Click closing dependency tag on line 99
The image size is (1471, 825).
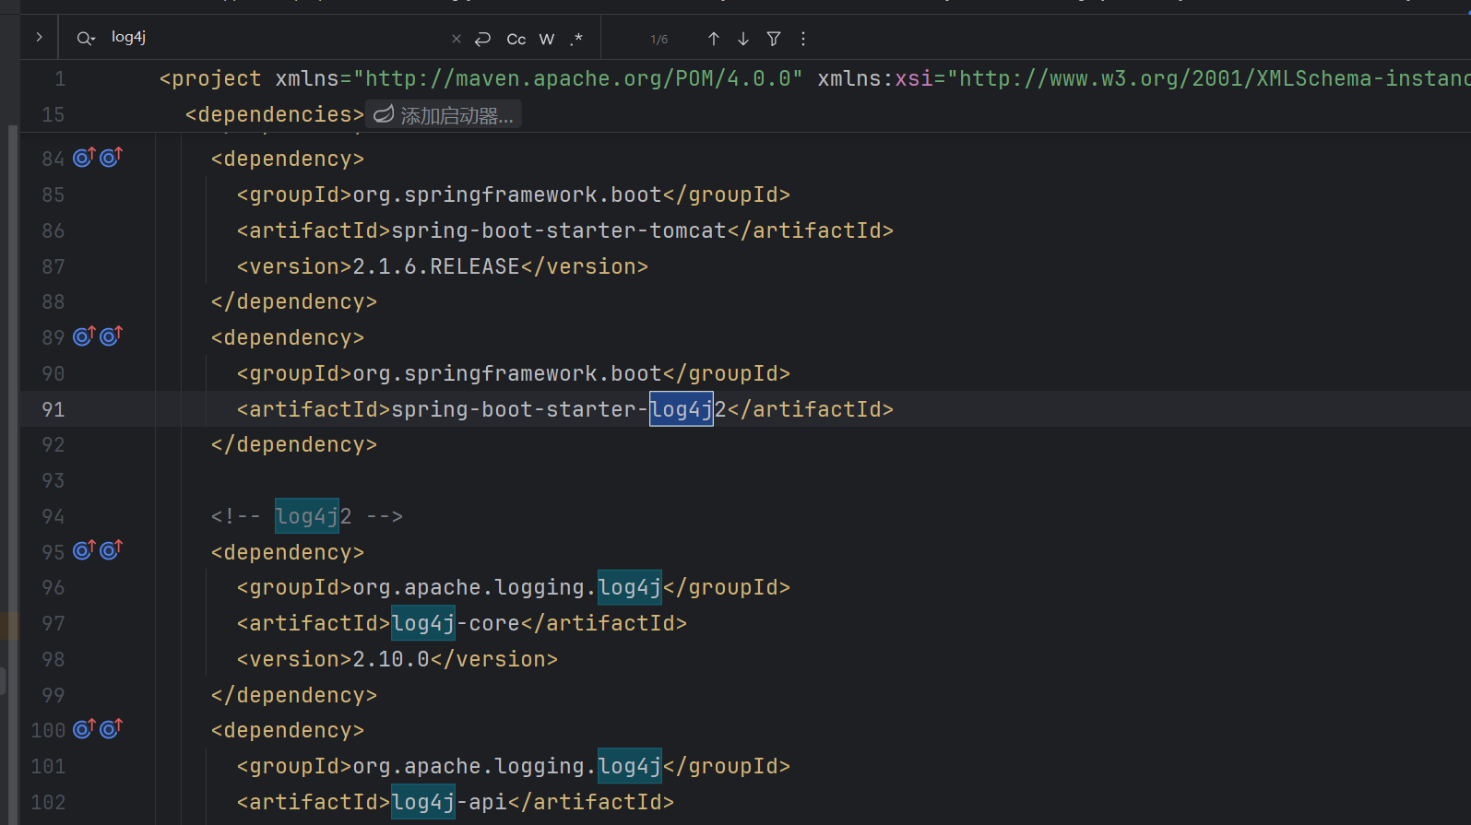coord(294,695)
